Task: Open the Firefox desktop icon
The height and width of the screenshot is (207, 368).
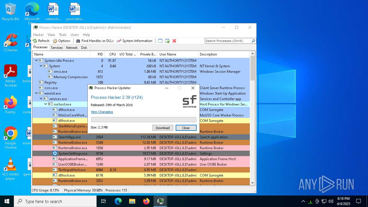Action: 11,104
